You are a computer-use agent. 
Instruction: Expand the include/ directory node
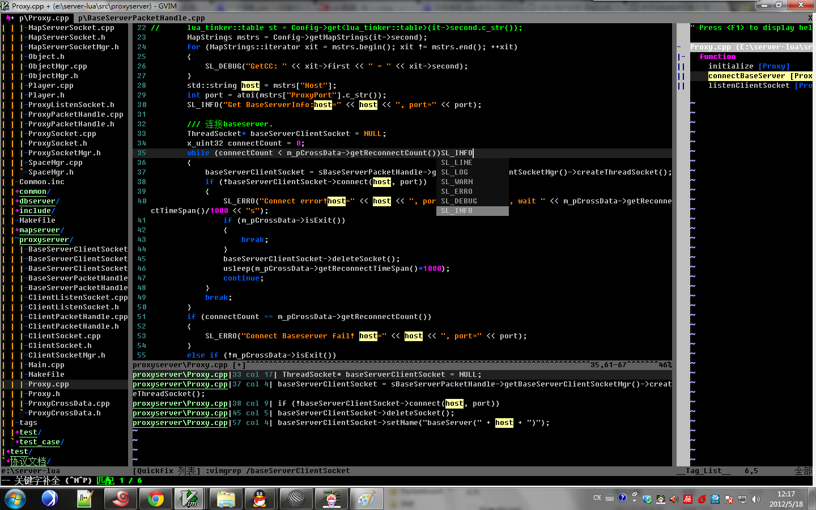35,211
